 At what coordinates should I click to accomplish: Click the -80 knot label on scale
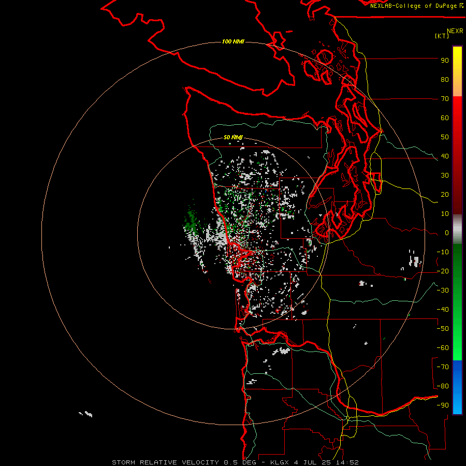pyautogui.click(x=443, y=386)
